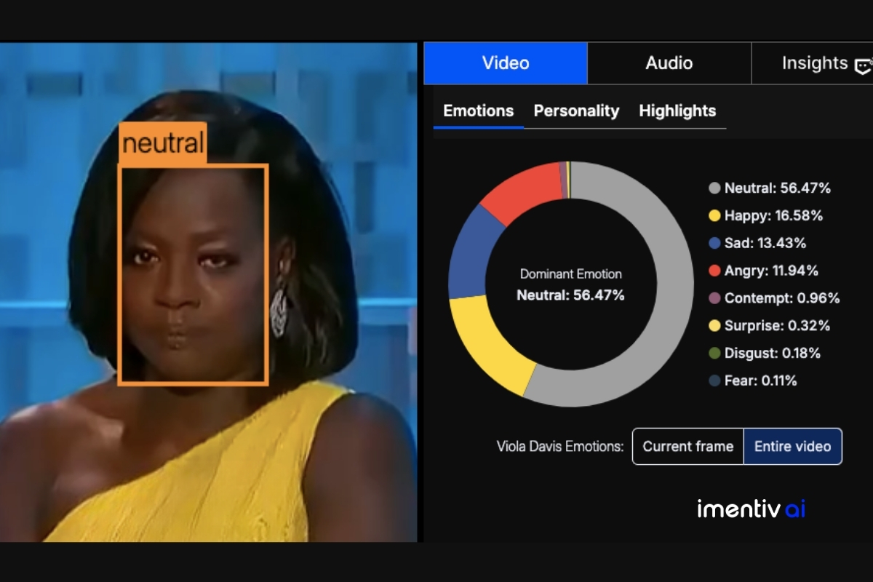Image resolution: width=873 pixels, height=582 pixels.
Task: Click the orange neutral label on face box
Action: [x=163, y=143]
